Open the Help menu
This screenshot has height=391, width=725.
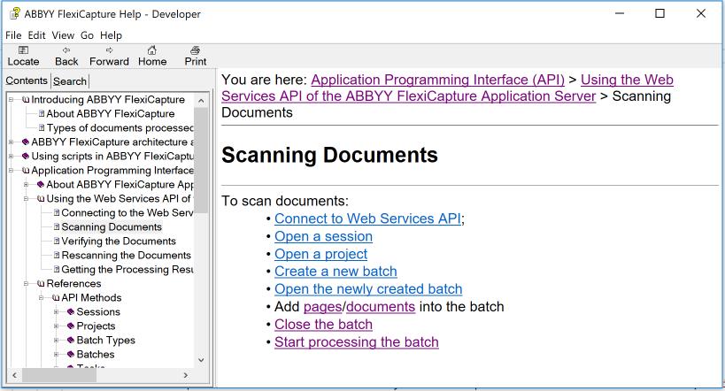click(111, 35)
